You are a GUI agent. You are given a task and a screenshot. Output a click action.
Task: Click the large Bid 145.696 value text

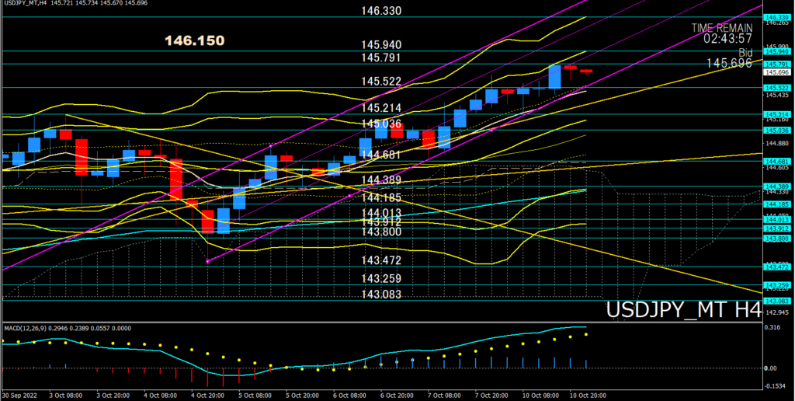[730, 63]
